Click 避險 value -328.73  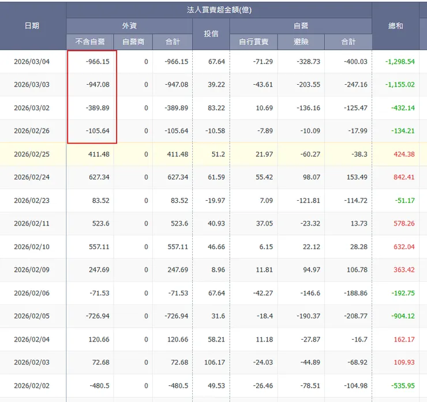click(308, 62)
